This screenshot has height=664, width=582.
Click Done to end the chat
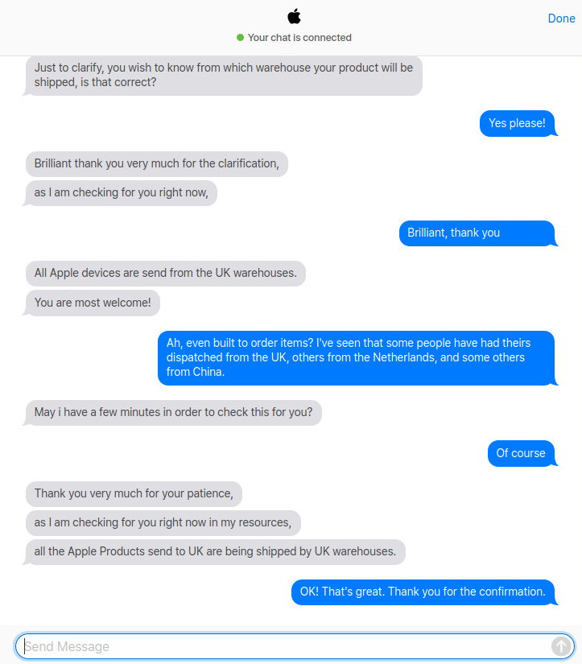(x=561, y=19)
